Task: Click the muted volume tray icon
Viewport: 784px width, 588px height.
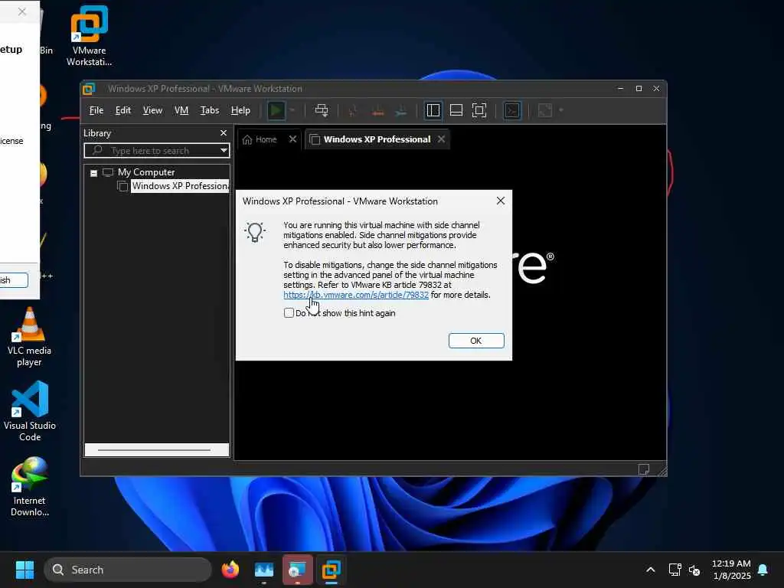Action: pyautogui.click(x=694, y=570)
